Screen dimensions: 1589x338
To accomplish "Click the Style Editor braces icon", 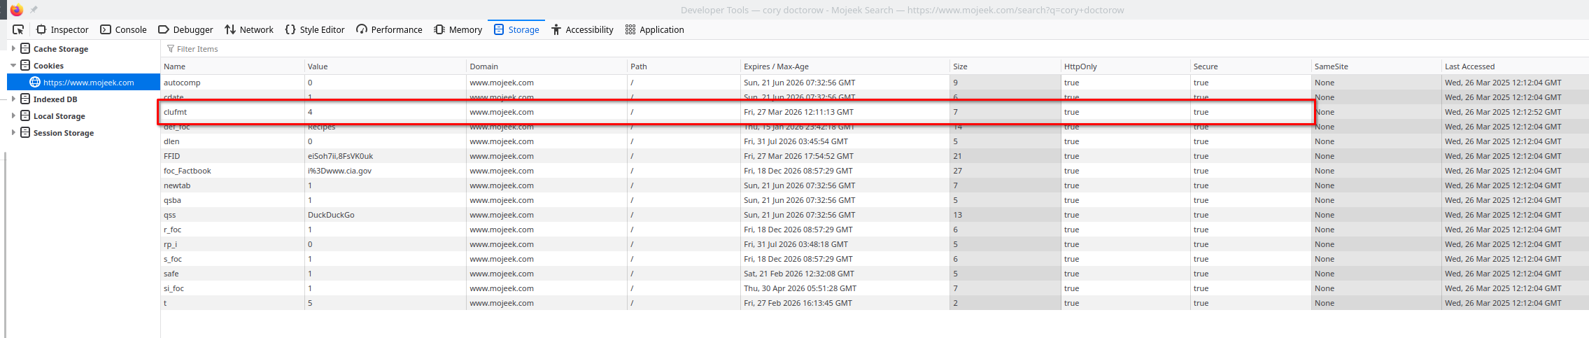I will coord(290,29).
